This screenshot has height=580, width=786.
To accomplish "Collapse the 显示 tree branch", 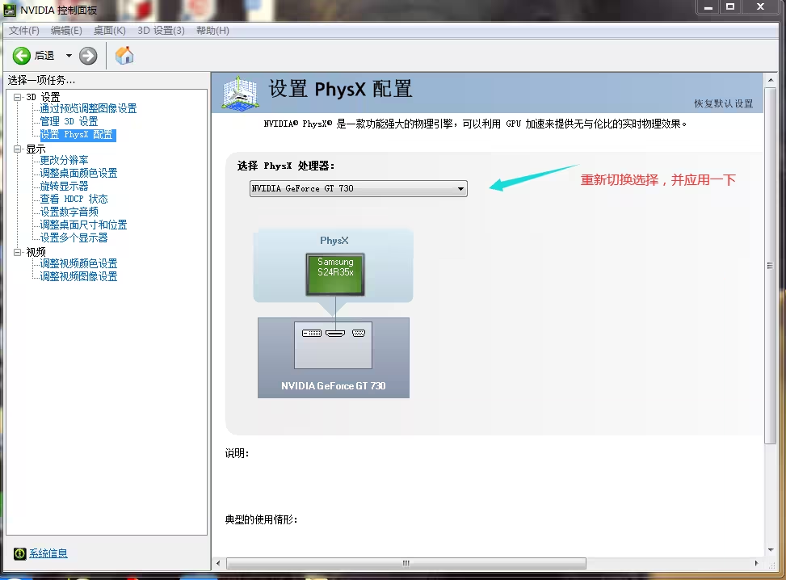I will coord(18,147).
